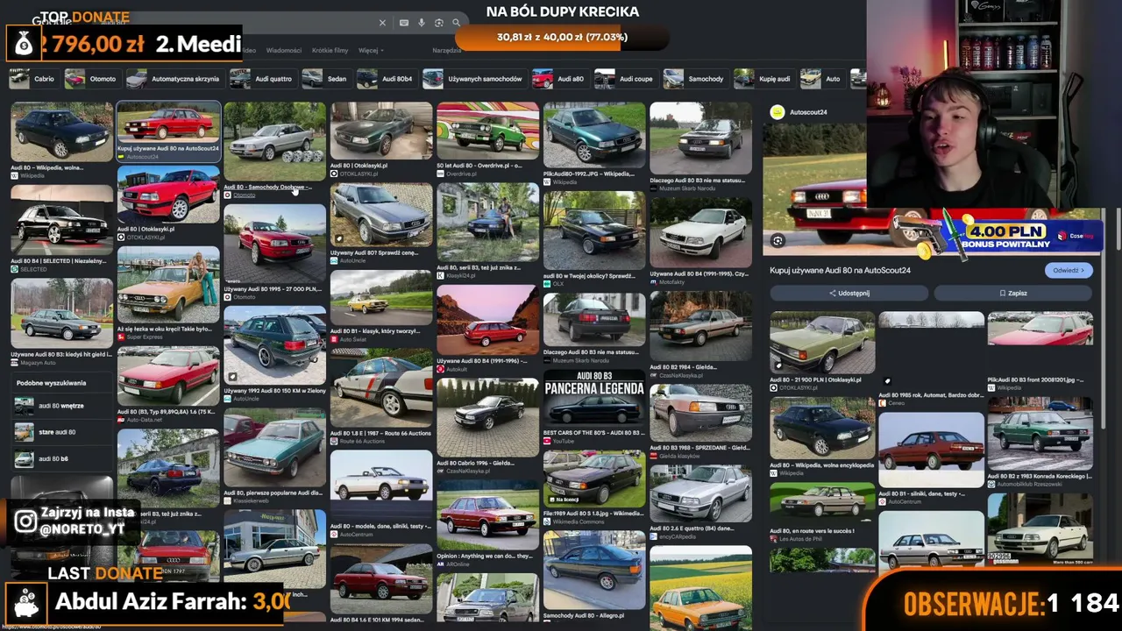Click the 'Audi 80 B2 1984 - Giełda' caption
The height and width of the screenshot is (631, 1122).
pos(682,367)
